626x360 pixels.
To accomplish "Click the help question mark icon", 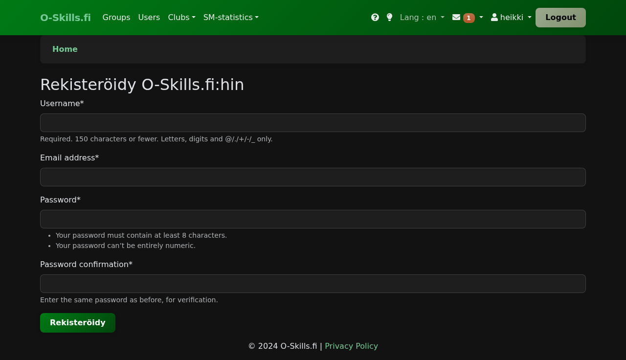I will (375, 18).
